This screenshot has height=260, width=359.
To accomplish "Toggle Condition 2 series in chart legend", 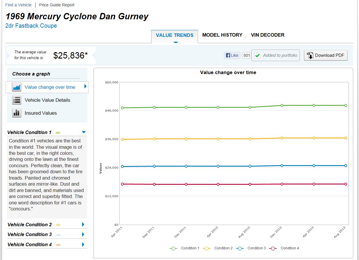I will (218, 248).
